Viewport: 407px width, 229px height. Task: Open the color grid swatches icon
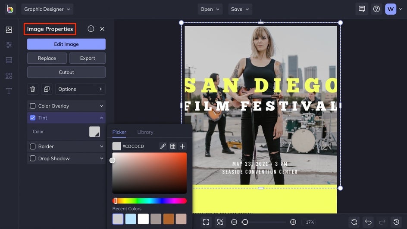click(x=173, y=146)
